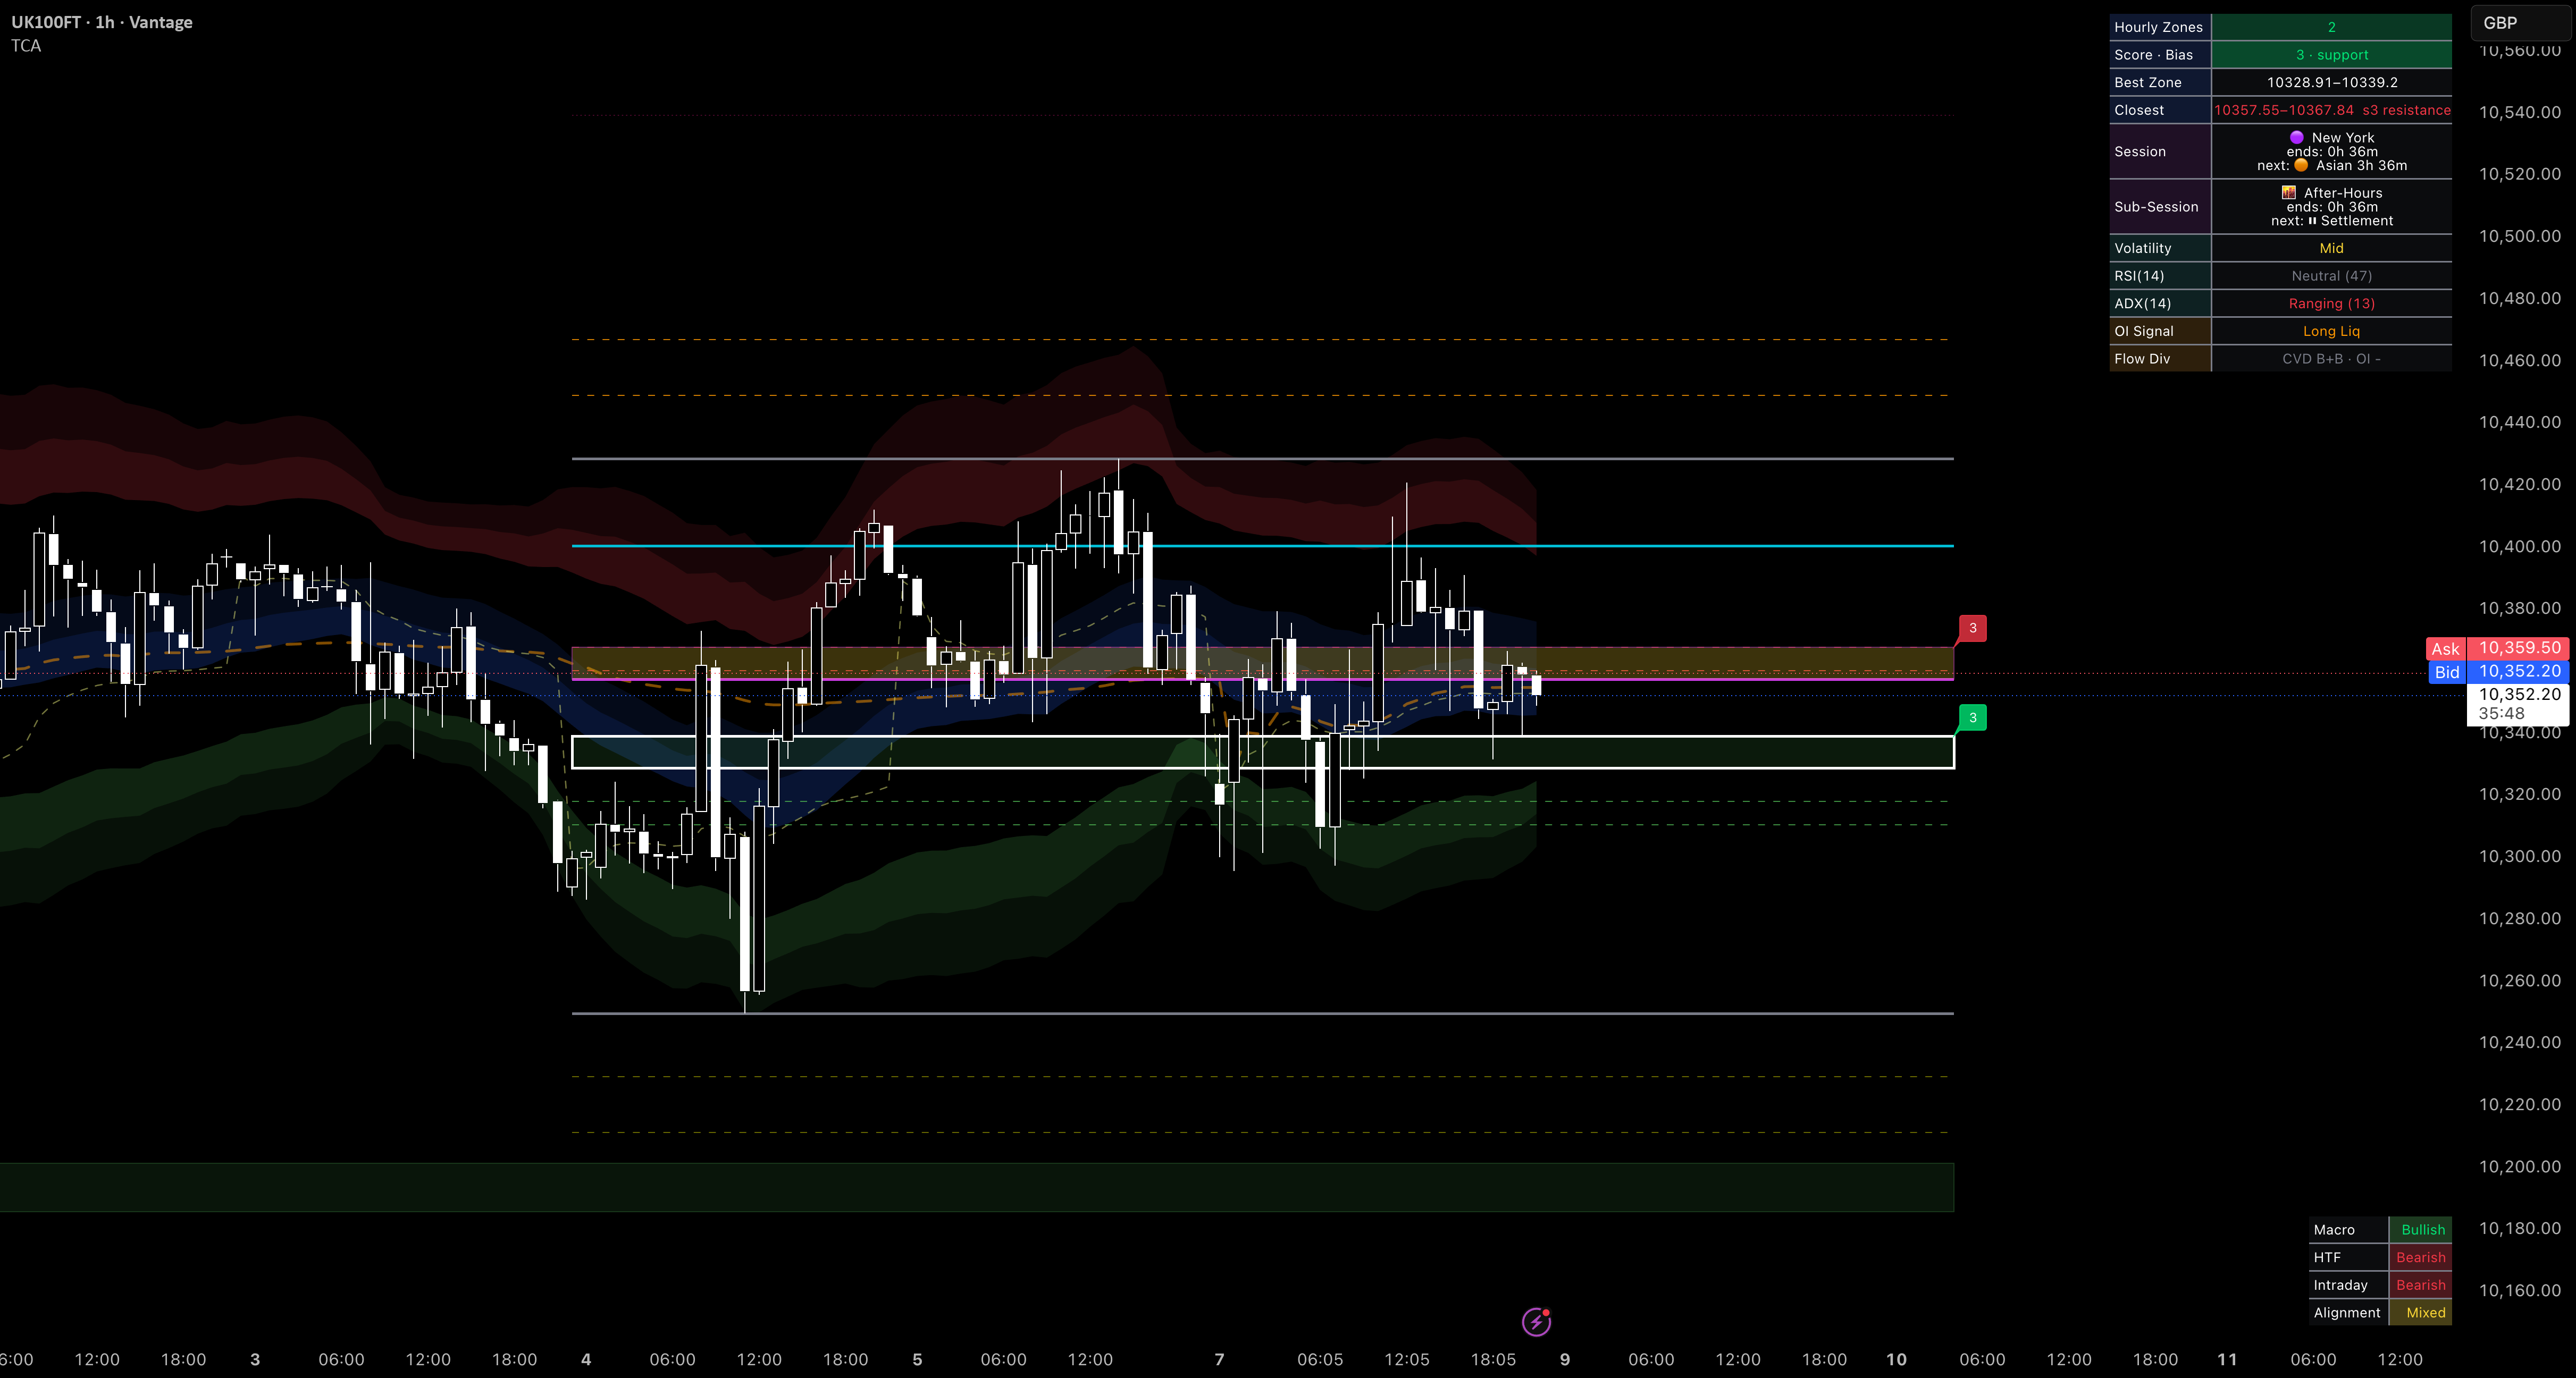Click the 12:05 time axis label

click(x=1407, y=1359)
